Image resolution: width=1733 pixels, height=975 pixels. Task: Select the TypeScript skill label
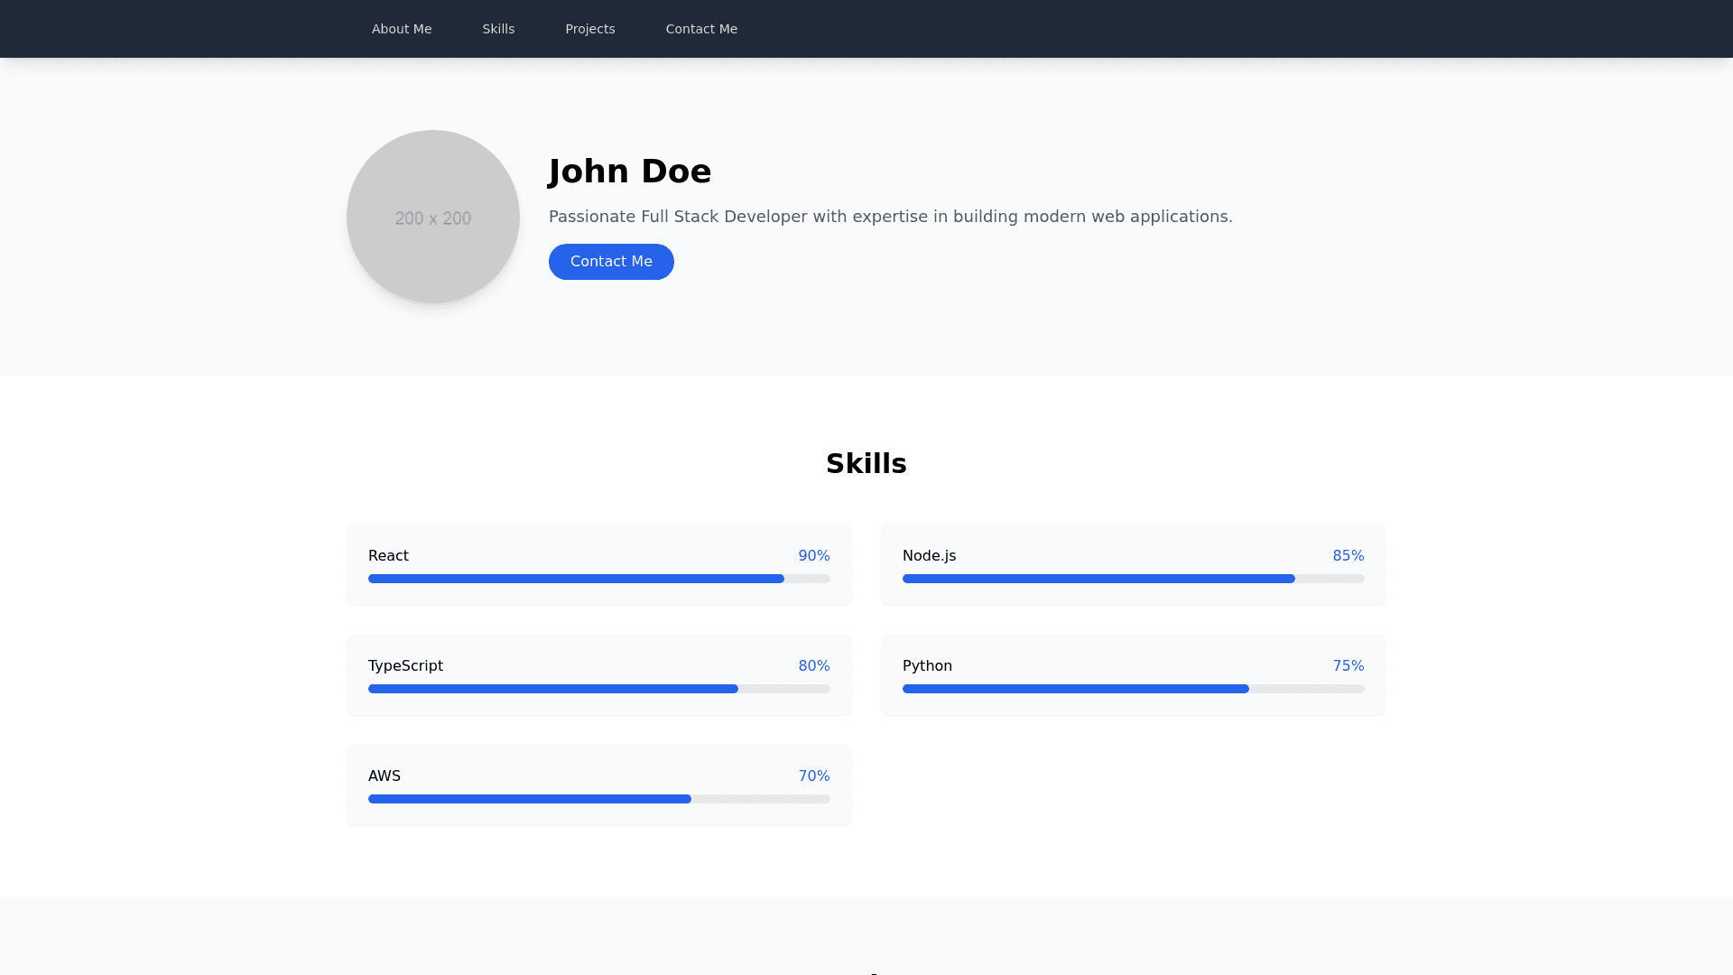(405, 666)
